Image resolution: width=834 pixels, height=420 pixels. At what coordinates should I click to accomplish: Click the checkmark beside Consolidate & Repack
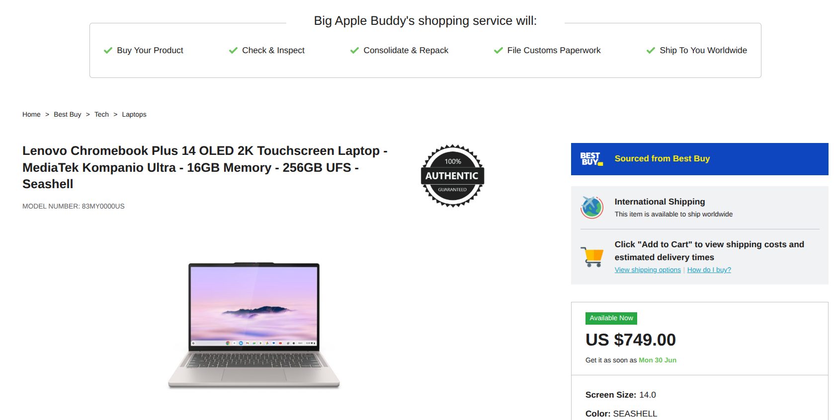tap(354, 51)
